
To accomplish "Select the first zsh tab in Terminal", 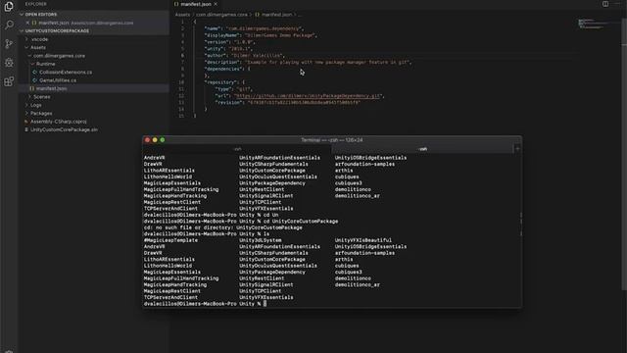I will (x=237, y=149).
